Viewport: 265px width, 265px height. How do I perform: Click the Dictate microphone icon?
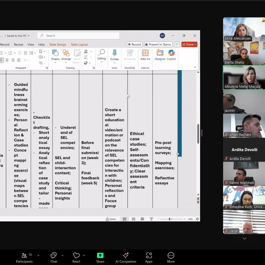(x=115, y=53)
